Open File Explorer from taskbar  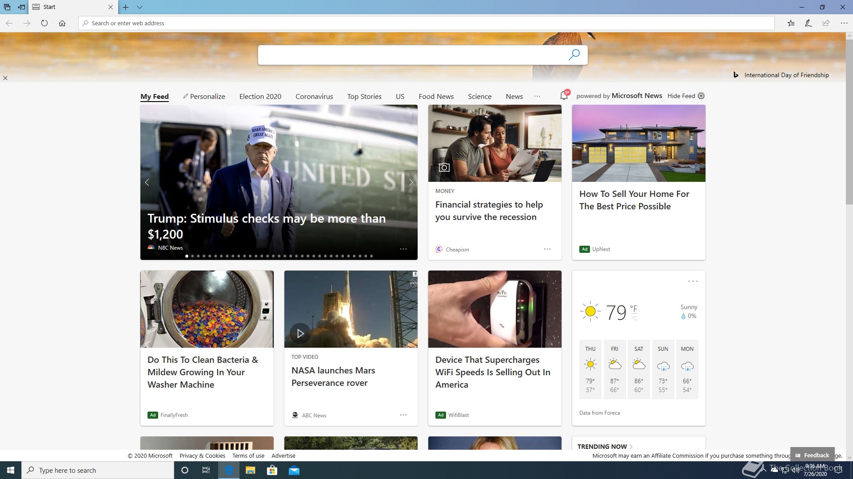pyautogui.click(x=250, y=470)
